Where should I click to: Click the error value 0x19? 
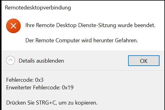pos(68,88)
